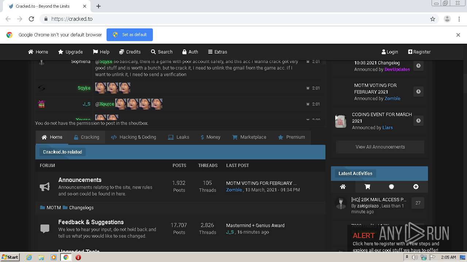Open the Windows Start menu
The height and width of the screenshot is (262, 467).
pos(10,257)
